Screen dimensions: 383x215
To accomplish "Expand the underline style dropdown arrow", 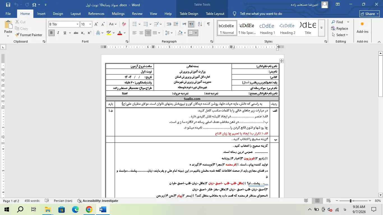I will (70, 33).
